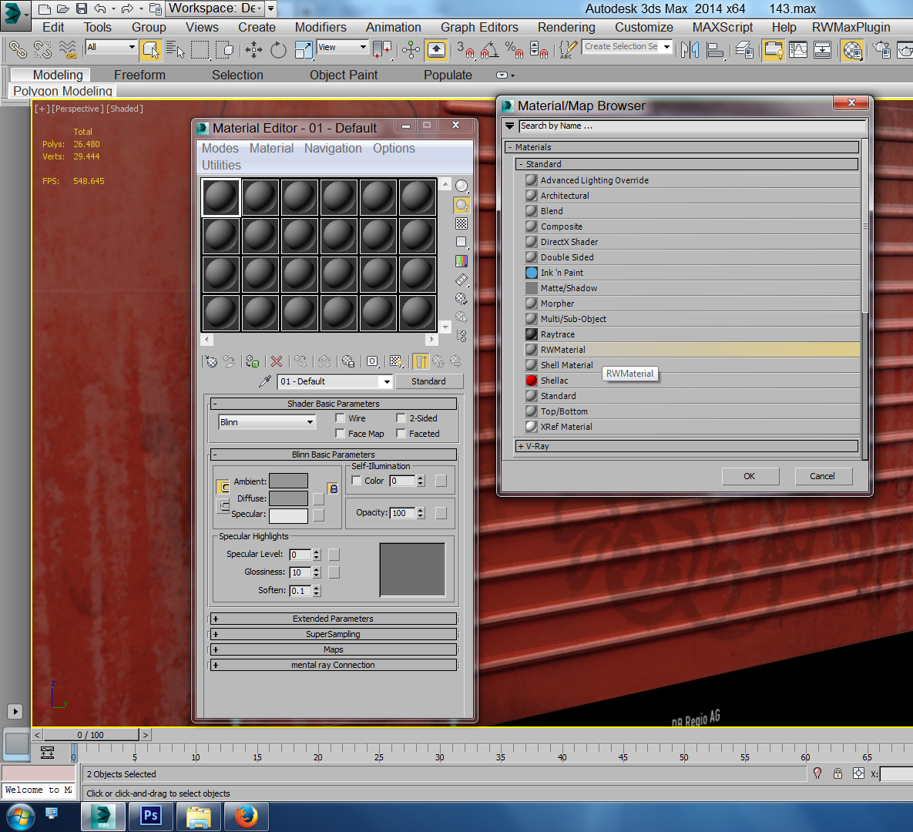Click the Select Object tool in main toolbar

151,50
